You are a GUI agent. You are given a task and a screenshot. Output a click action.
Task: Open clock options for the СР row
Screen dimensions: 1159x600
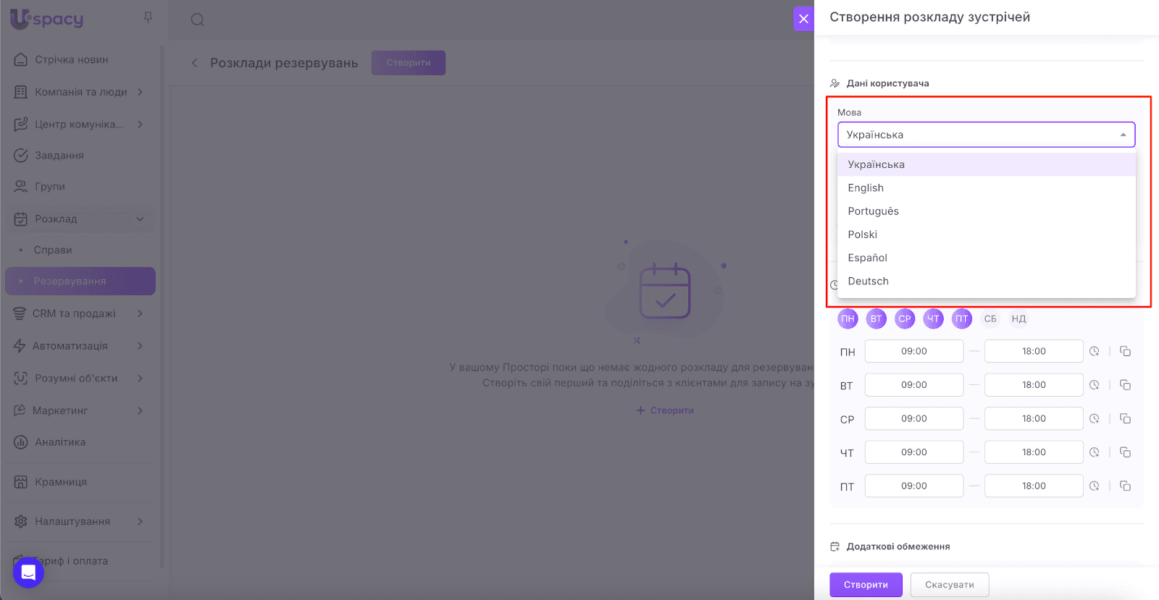click(1095, 418)
